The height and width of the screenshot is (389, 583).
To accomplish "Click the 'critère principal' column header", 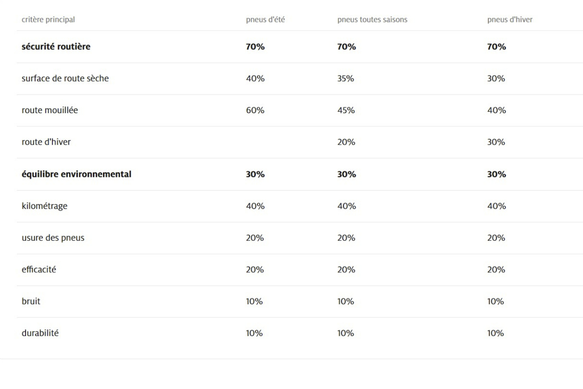I will click(x=48, y=20).
